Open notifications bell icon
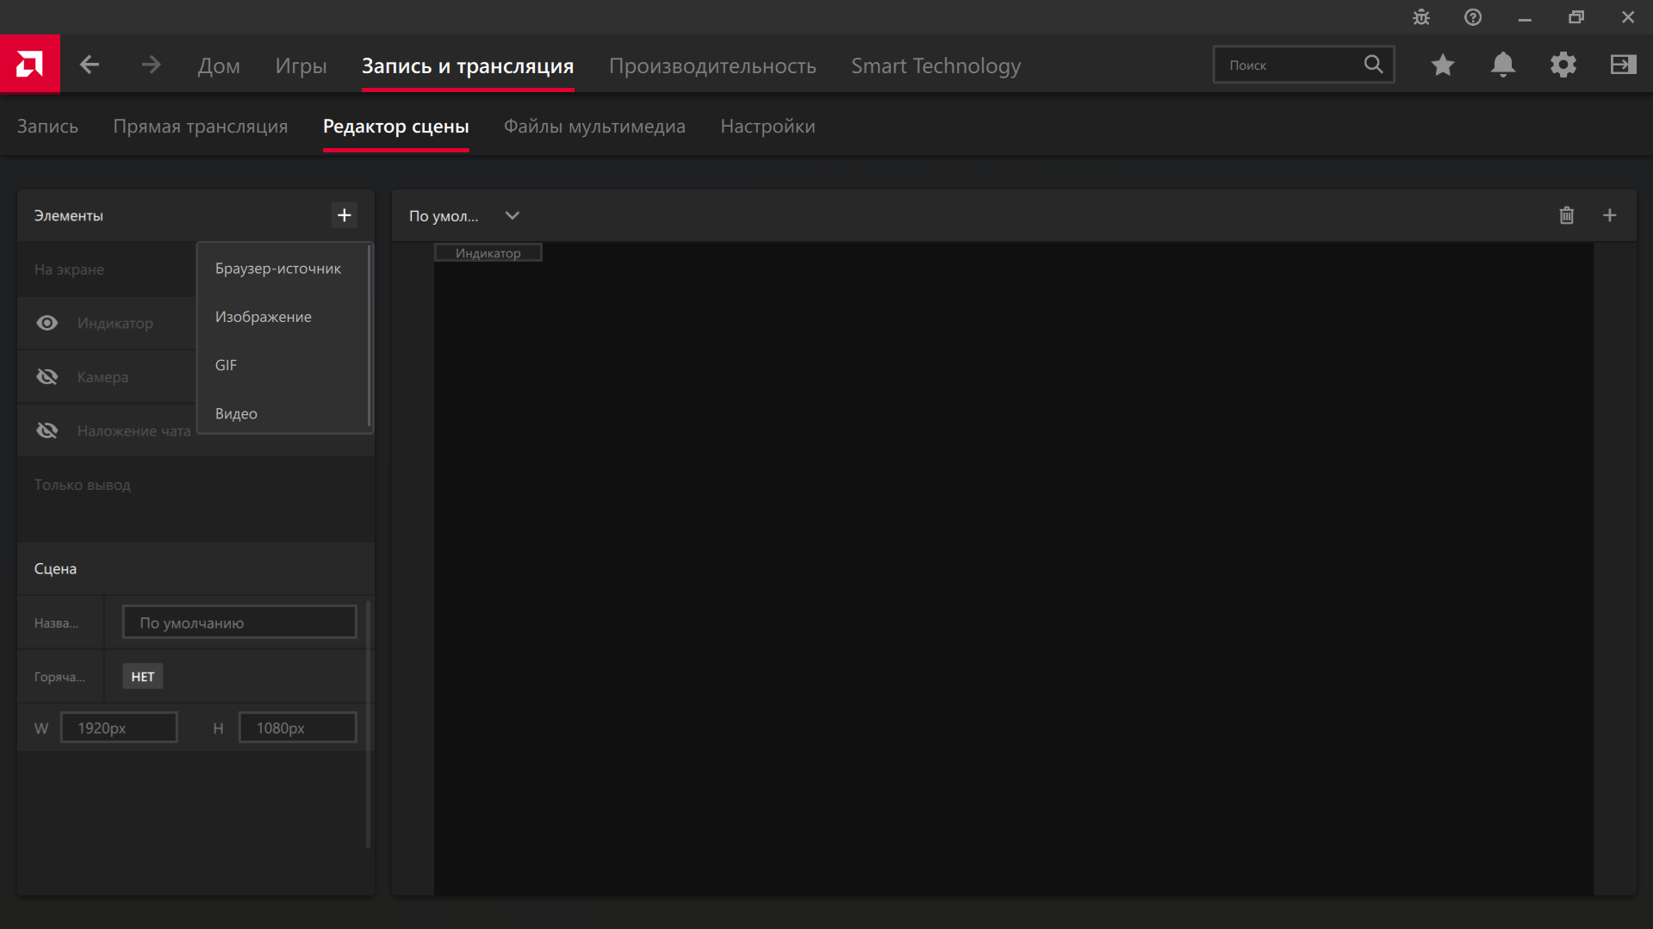 pyautogui.click(x=1503, y=65)
